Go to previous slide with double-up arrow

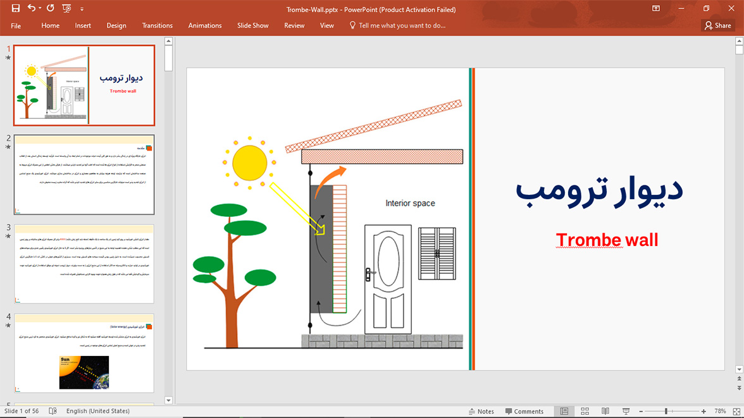pos(739,379)
